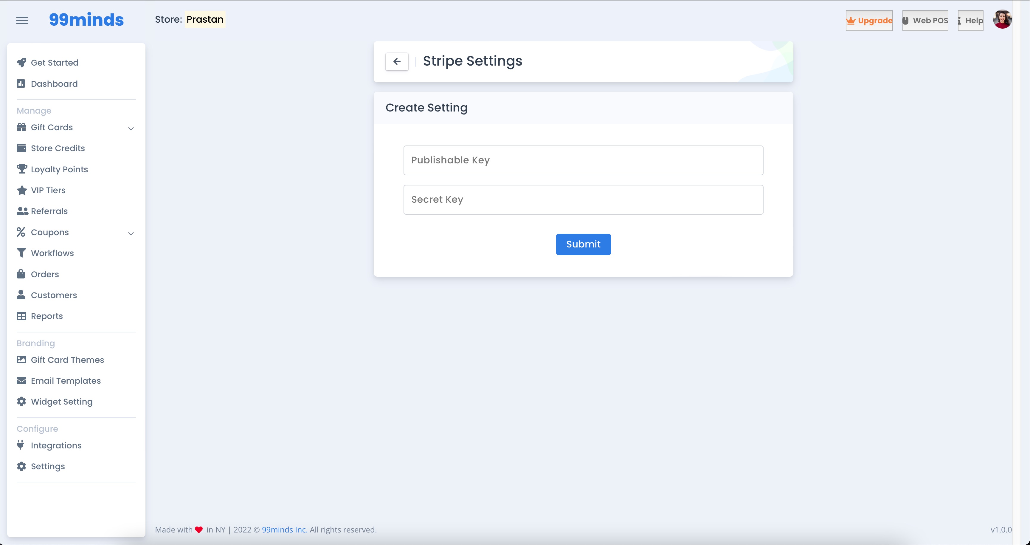Click the Widget Setting gear icon

click(x=21, y=402)
